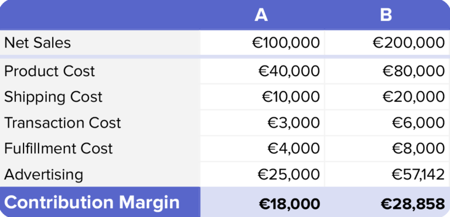Select Advertising value €57,142
Screen dimensions: 450x217
click(418, 174)
